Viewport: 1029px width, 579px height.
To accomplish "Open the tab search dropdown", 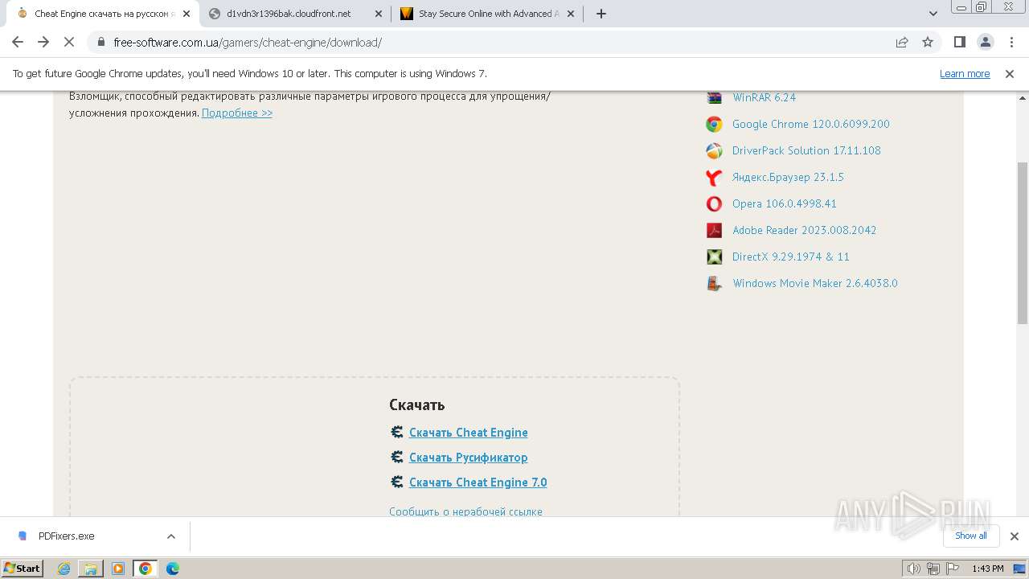I will point(933,14).
